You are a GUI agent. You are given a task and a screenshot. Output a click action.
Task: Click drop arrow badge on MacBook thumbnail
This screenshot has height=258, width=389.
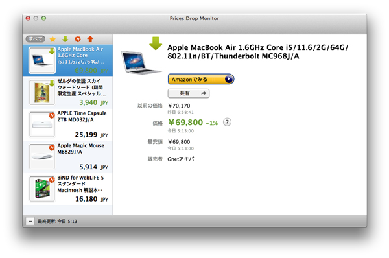tap(52, 51)
